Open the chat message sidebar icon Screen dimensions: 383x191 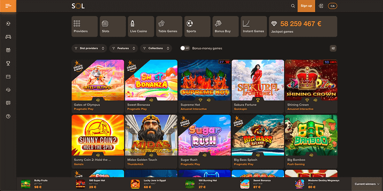8,103
